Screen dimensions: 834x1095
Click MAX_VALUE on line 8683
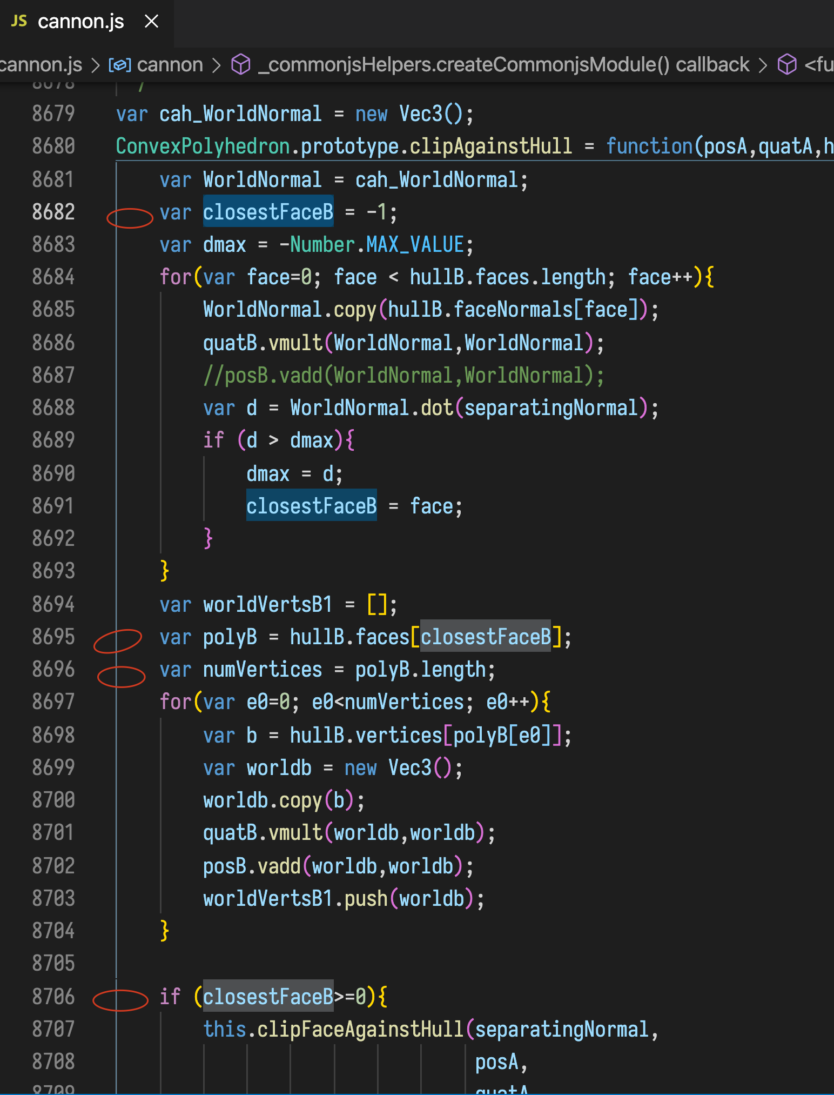[x=415, y=244]
